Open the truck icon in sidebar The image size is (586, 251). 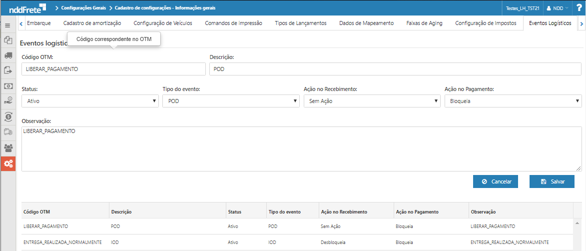point(8,55)
